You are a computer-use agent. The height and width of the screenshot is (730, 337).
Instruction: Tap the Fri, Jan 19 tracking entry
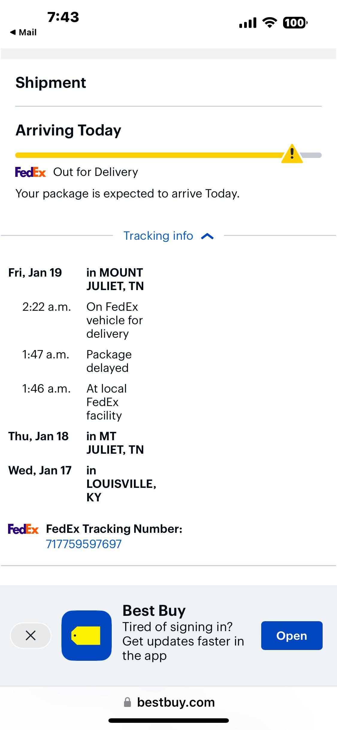pos(35,273)
